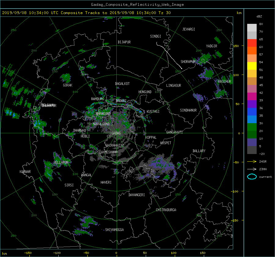The width and height of the screenshot is (275, 257).
Task: Click the CHITRADURGA city label
Action: coord(166,210)
